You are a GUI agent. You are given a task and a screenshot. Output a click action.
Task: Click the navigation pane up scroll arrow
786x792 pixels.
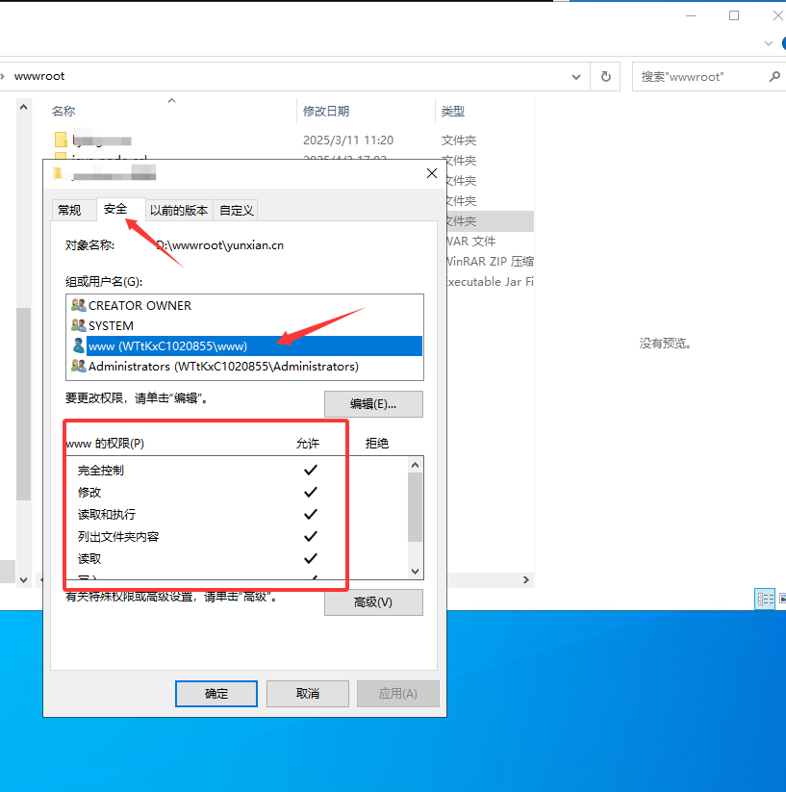(23, 107)
